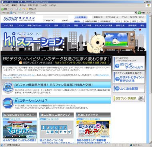Click the hiステーション banner logo
This screenshot has width=152, height=147.
(33, 40)
